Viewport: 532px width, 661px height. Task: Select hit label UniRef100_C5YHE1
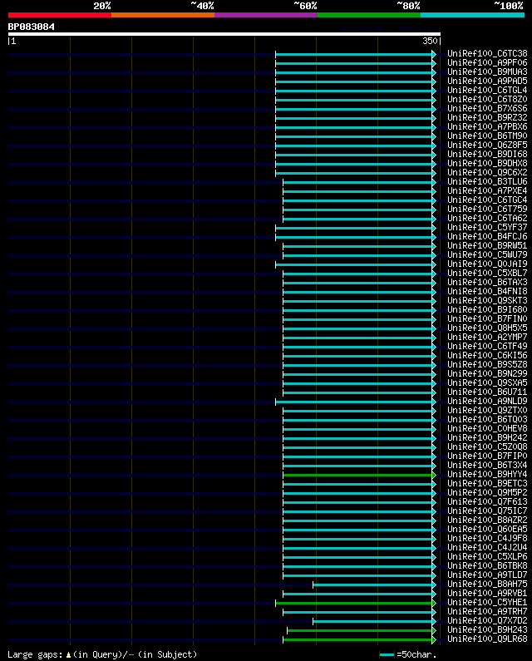pyautogui.click(x=487, y=602)
